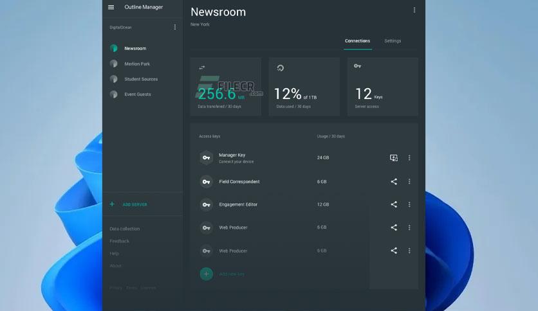Image resolution: width=538 pixels, height=311 pixels.
Task: Click the Connect this device icon for Manager Key
Action: click(x=394, y=157)
